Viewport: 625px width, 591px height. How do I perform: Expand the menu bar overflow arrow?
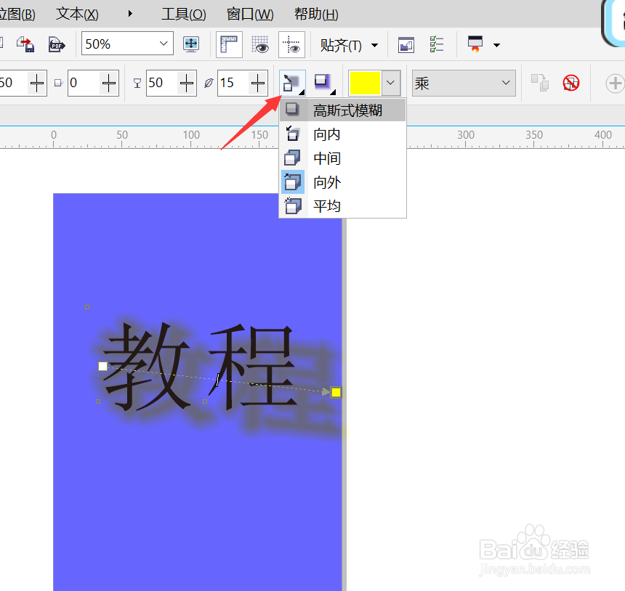[130, 14]
